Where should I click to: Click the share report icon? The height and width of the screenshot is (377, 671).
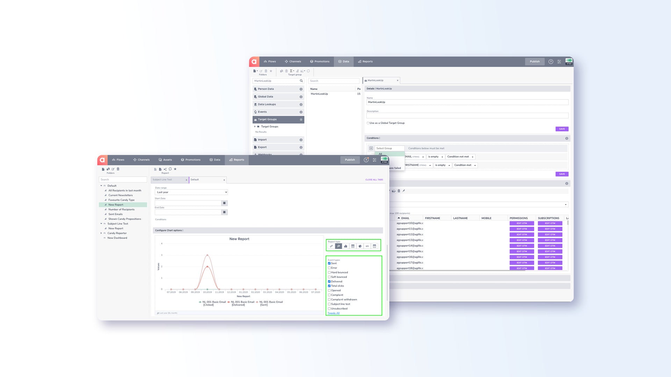(165, 169)
